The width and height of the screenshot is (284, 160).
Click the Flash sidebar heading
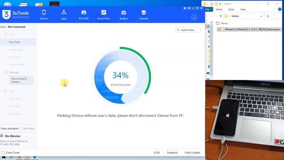pos(12,35)
